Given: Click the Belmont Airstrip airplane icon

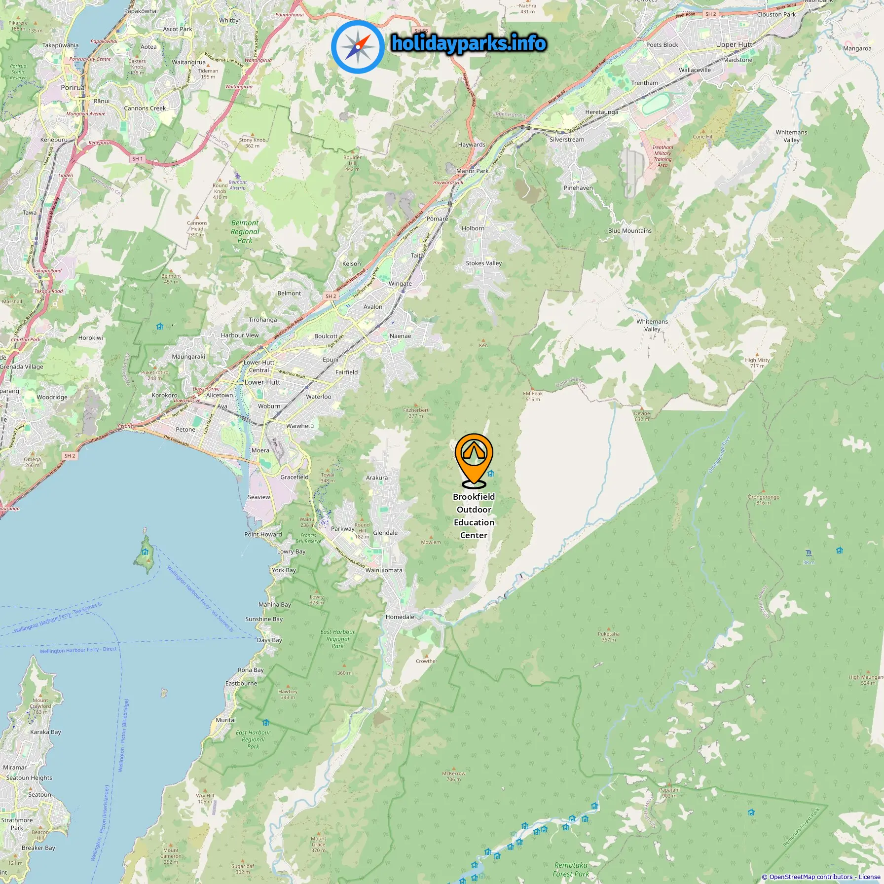Looking at the screenshot, I should [x=238, y=176].
